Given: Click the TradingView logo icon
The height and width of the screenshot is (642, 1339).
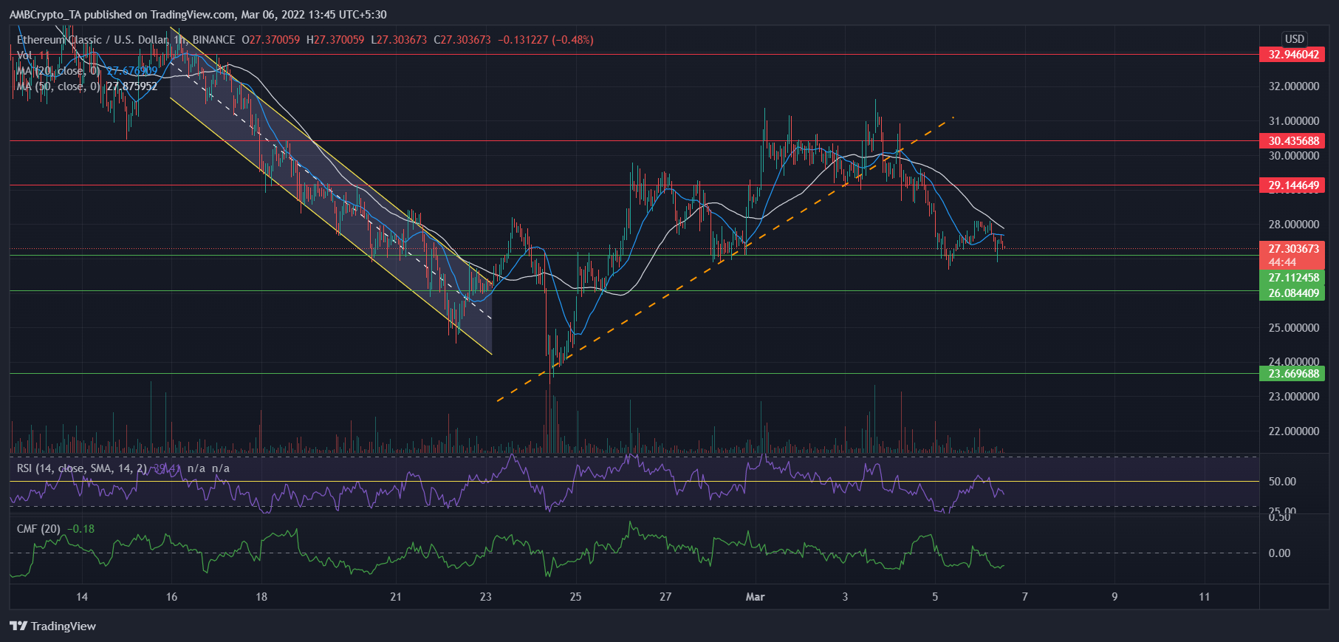Looking at the screenshot, I should 18,626.
